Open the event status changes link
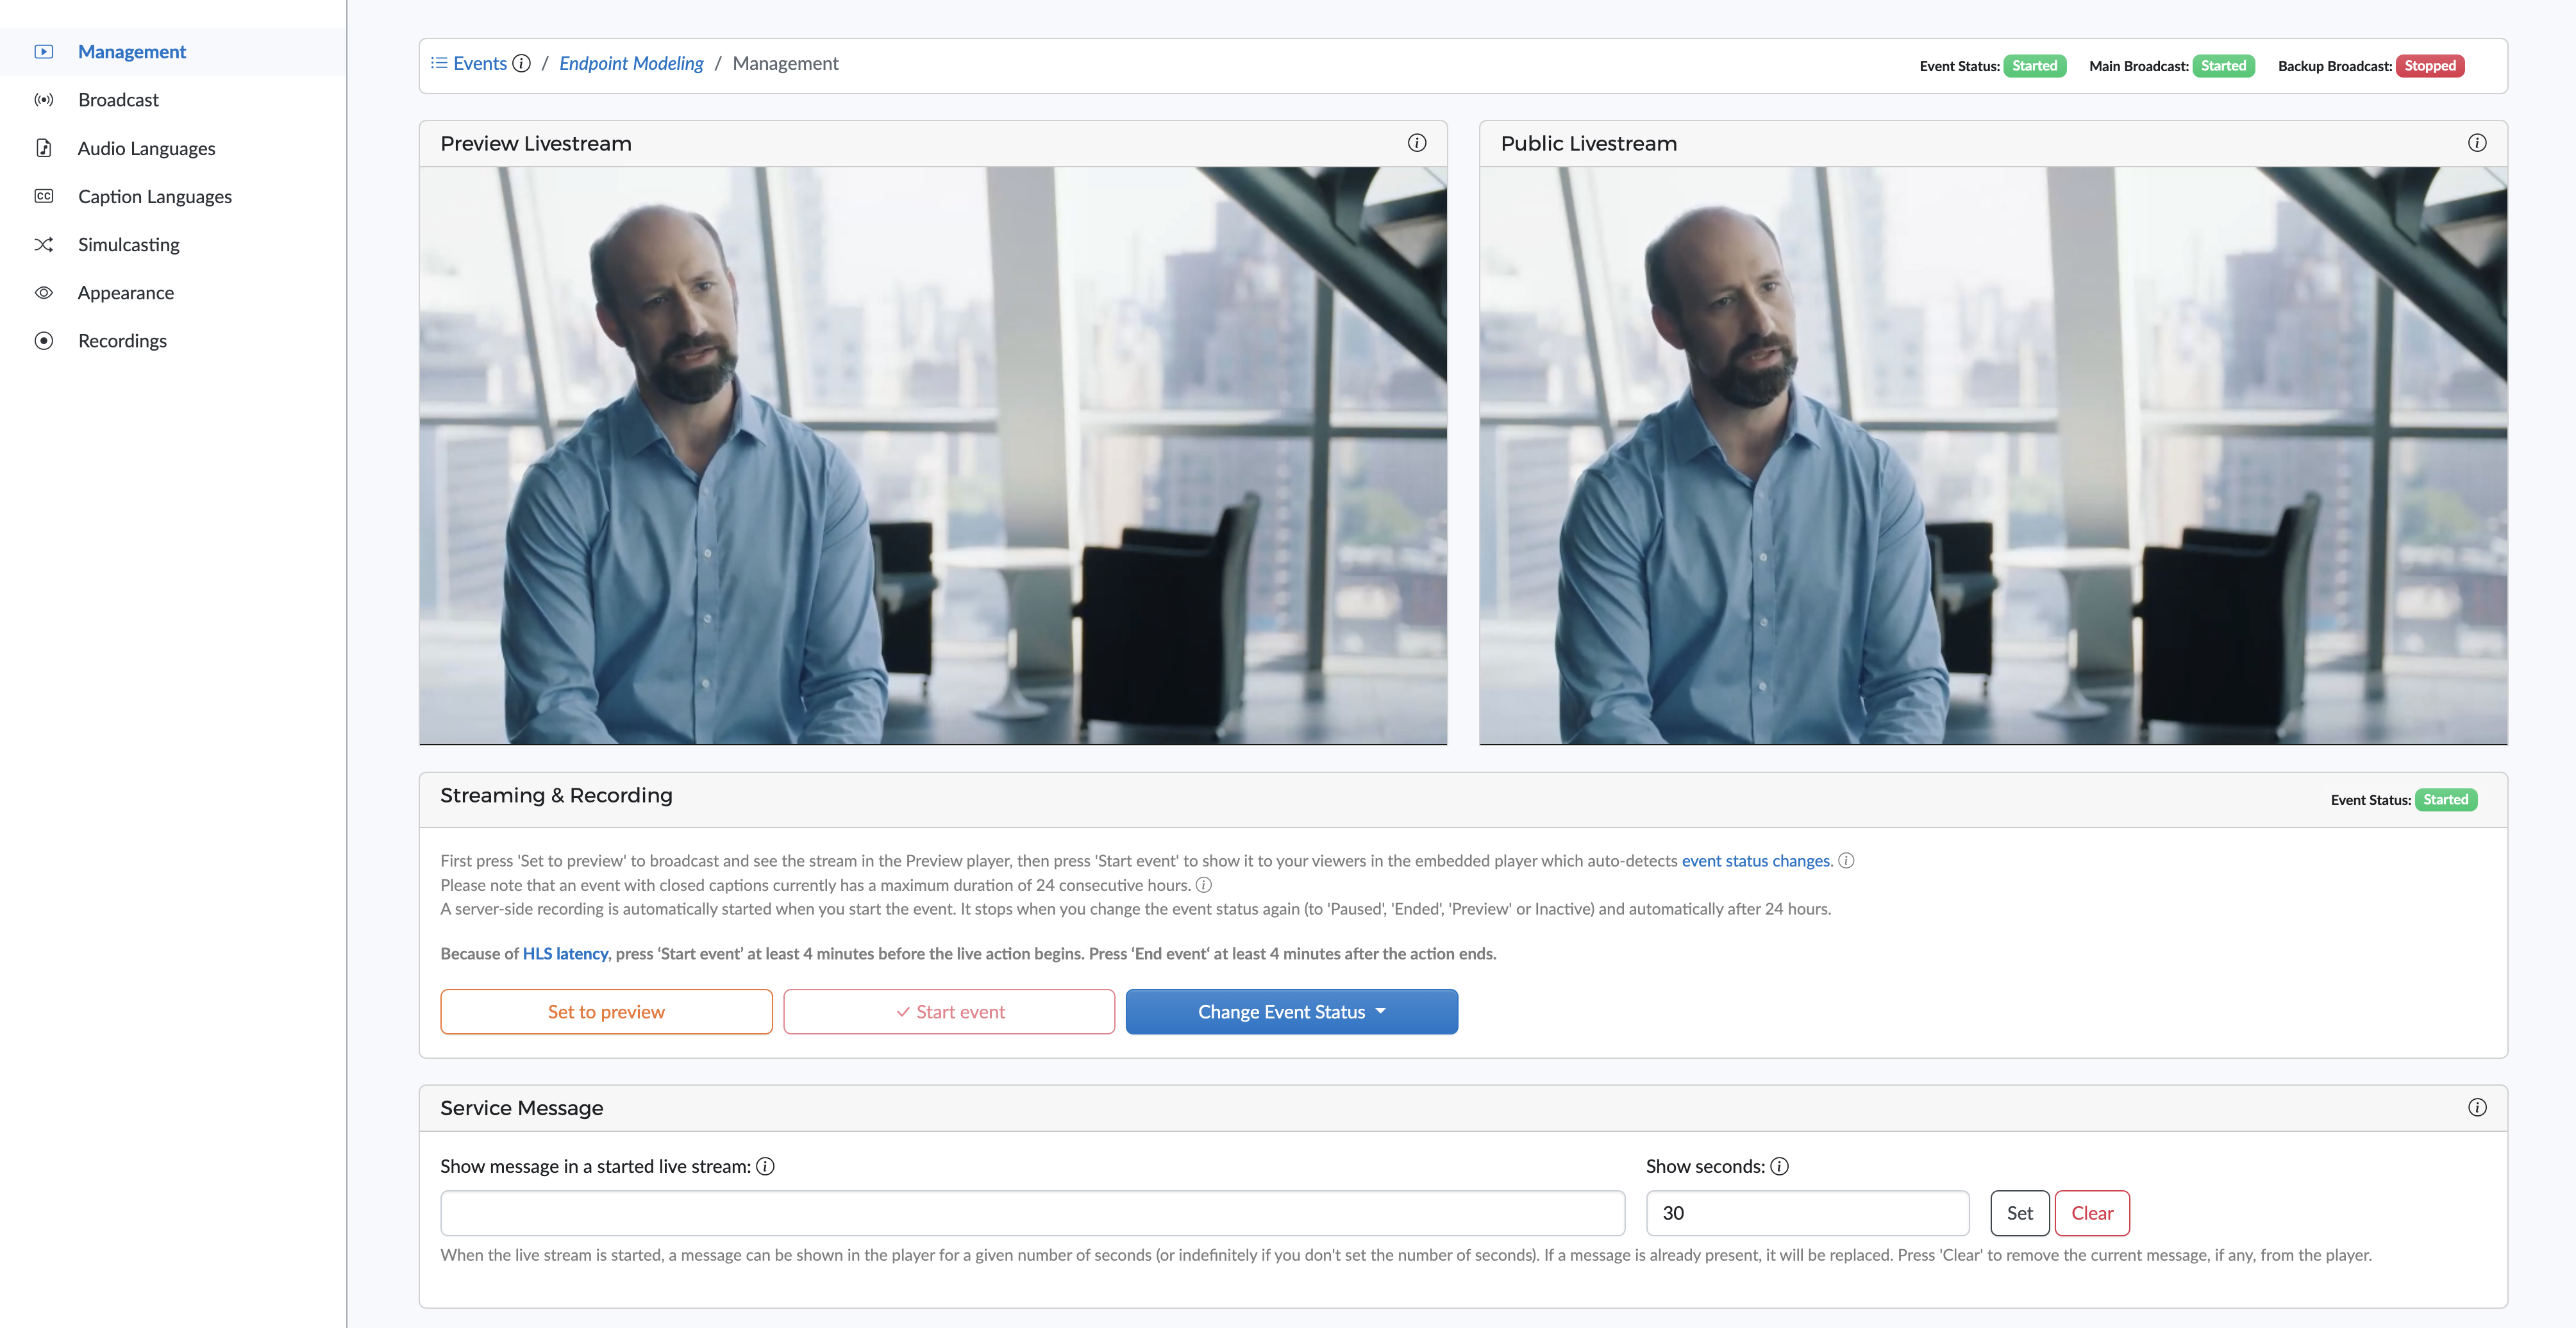2576x1328 pixels. [x=1756, y=860]
